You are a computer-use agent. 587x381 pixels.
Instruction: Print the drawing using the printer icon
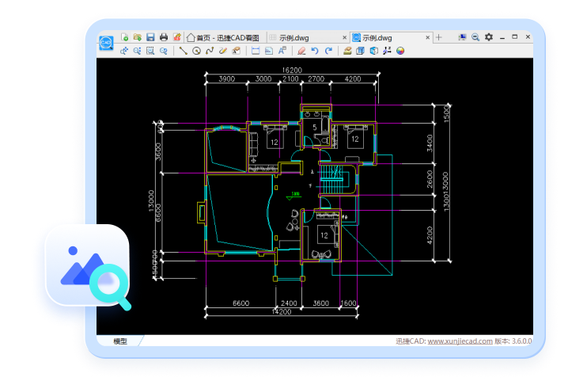pyautogui.click(x=163, y=37)
